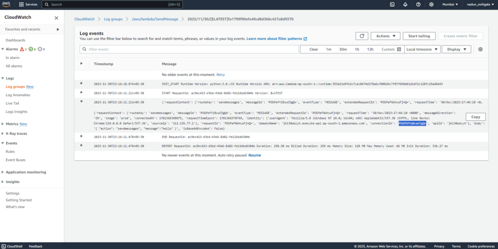Open the AWS home logo

[6, 4]
